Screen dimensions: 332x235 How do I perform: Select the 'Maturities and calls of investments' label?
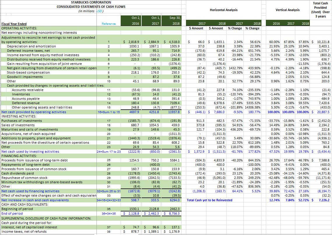pyautogui.click(x=30, y=129)
